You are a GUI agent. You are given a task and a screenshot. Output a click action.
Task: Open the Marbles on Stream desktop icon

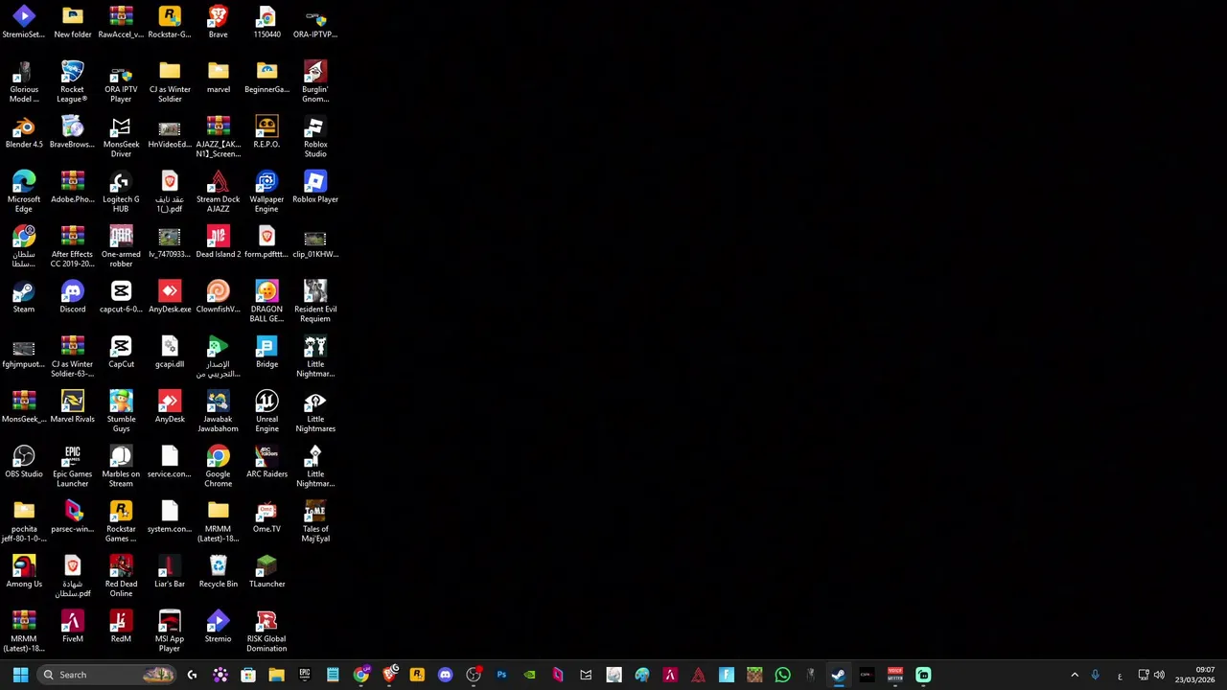(x=121, y=467)
